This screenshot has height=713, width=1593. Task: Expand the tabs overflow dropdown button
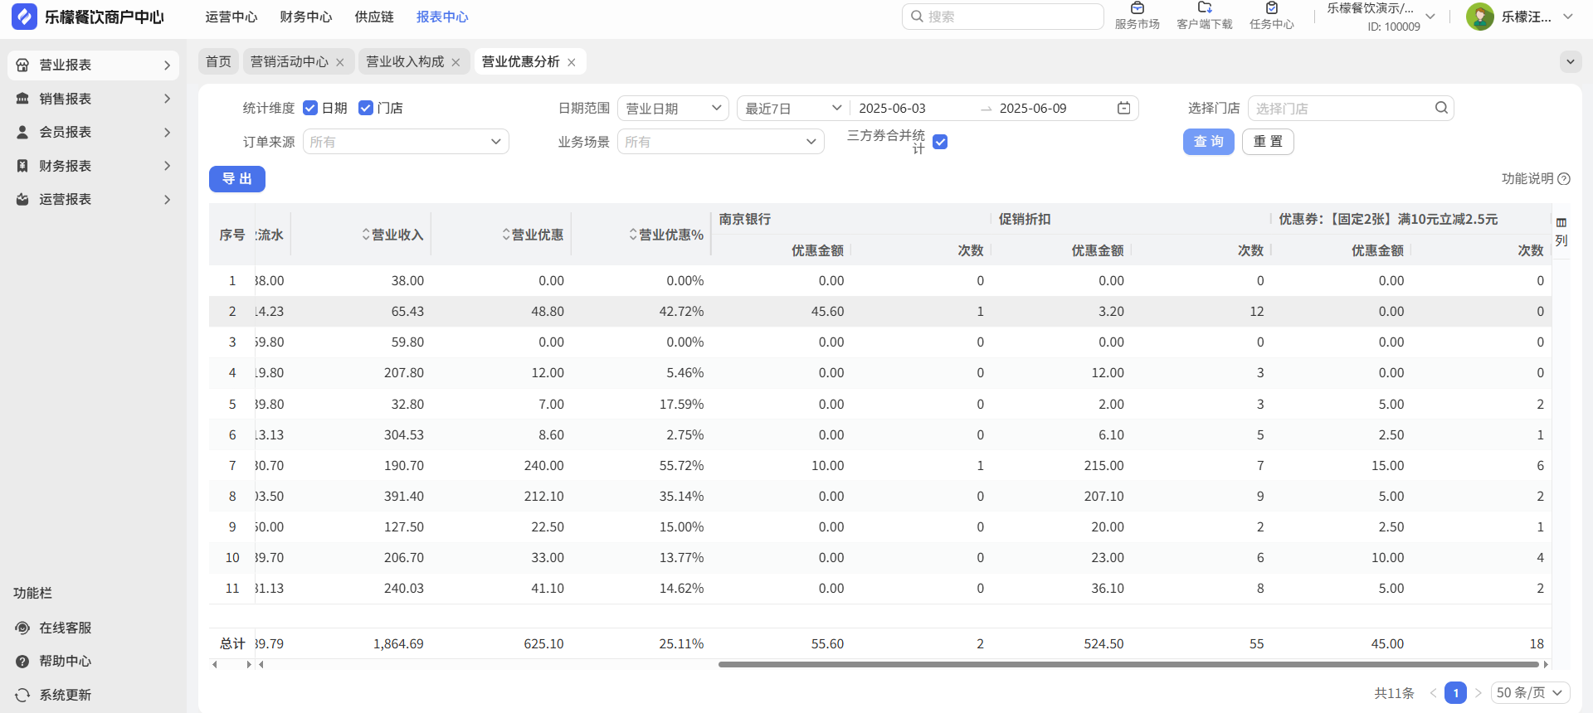pos(1570,61)
